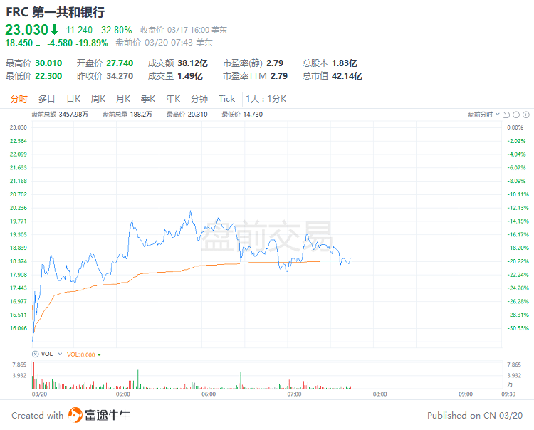Switch to the 分时 tab
This screenshot has height=430, width=534.
pyautogui.click(x=19, y=99)
